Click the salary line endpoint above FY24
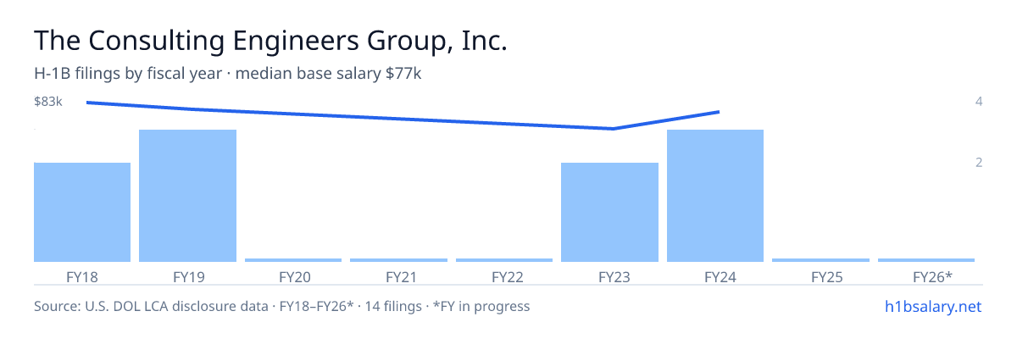 (718, 112)
